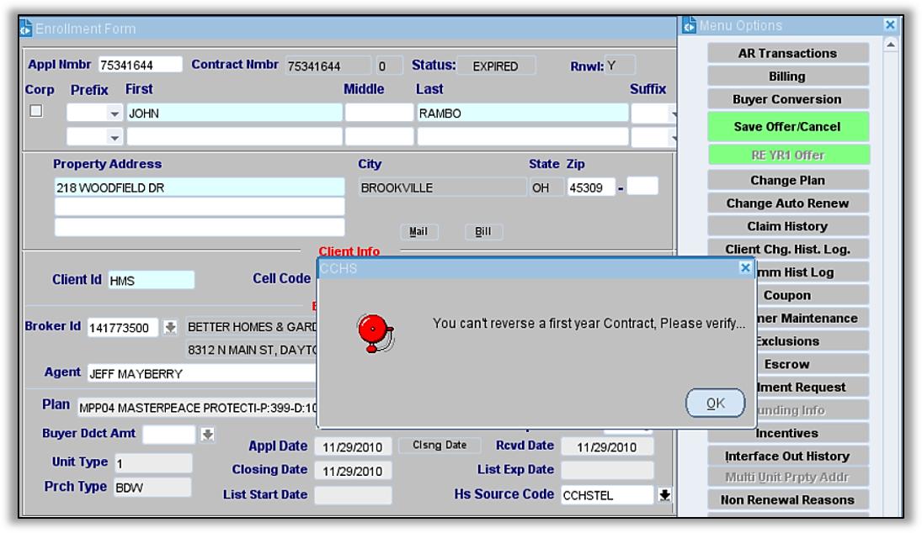
Task: Click the Appl Date field
Action: pyautogui.click(x=353, y=446)
